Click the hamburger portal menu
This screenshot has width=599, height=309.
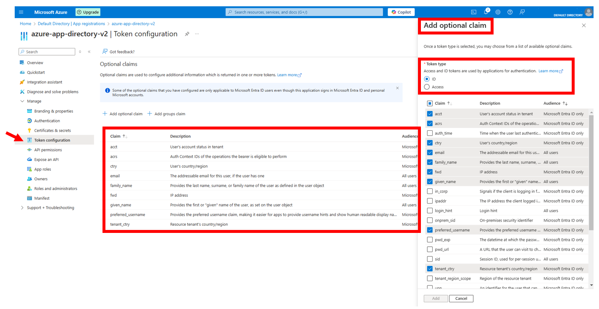click(x=21, y=12)
